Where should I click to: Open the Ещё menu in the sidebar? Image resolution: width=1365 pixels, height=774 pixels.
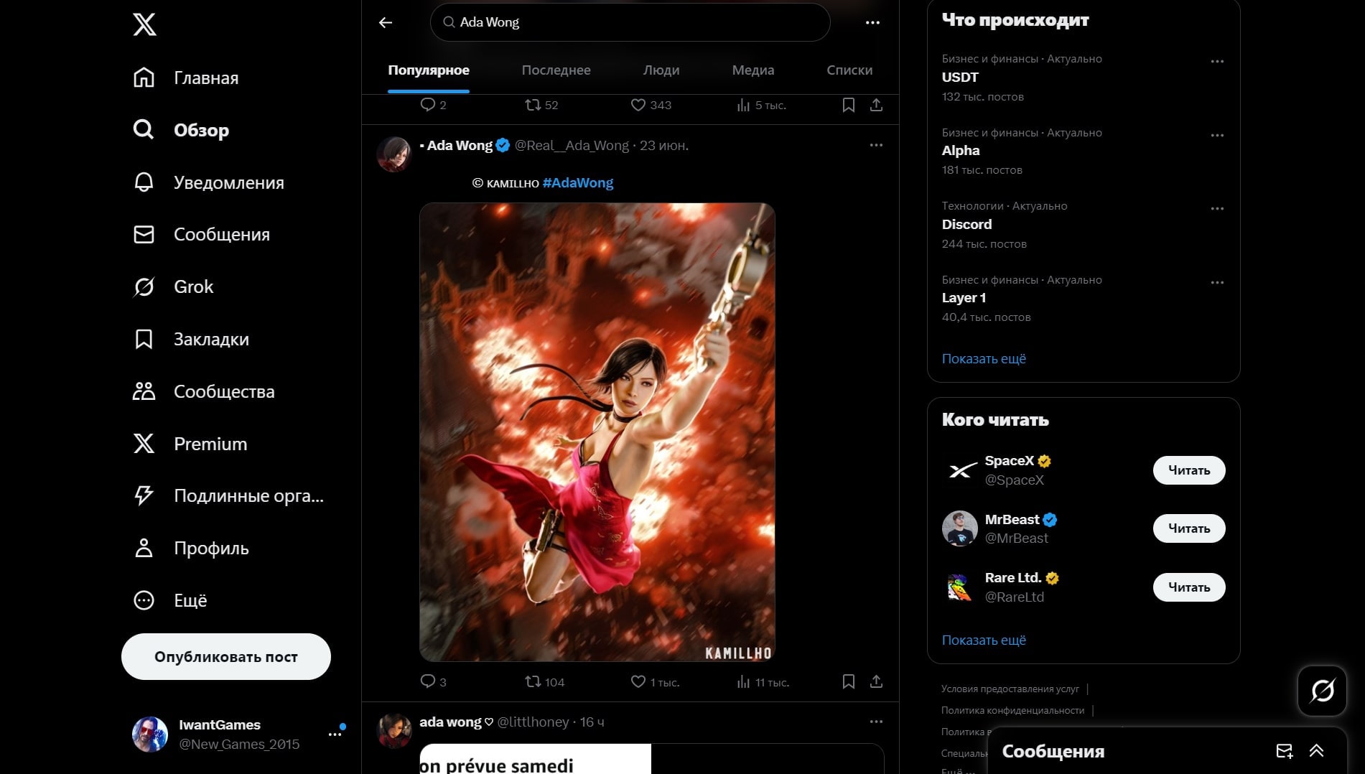170,600
